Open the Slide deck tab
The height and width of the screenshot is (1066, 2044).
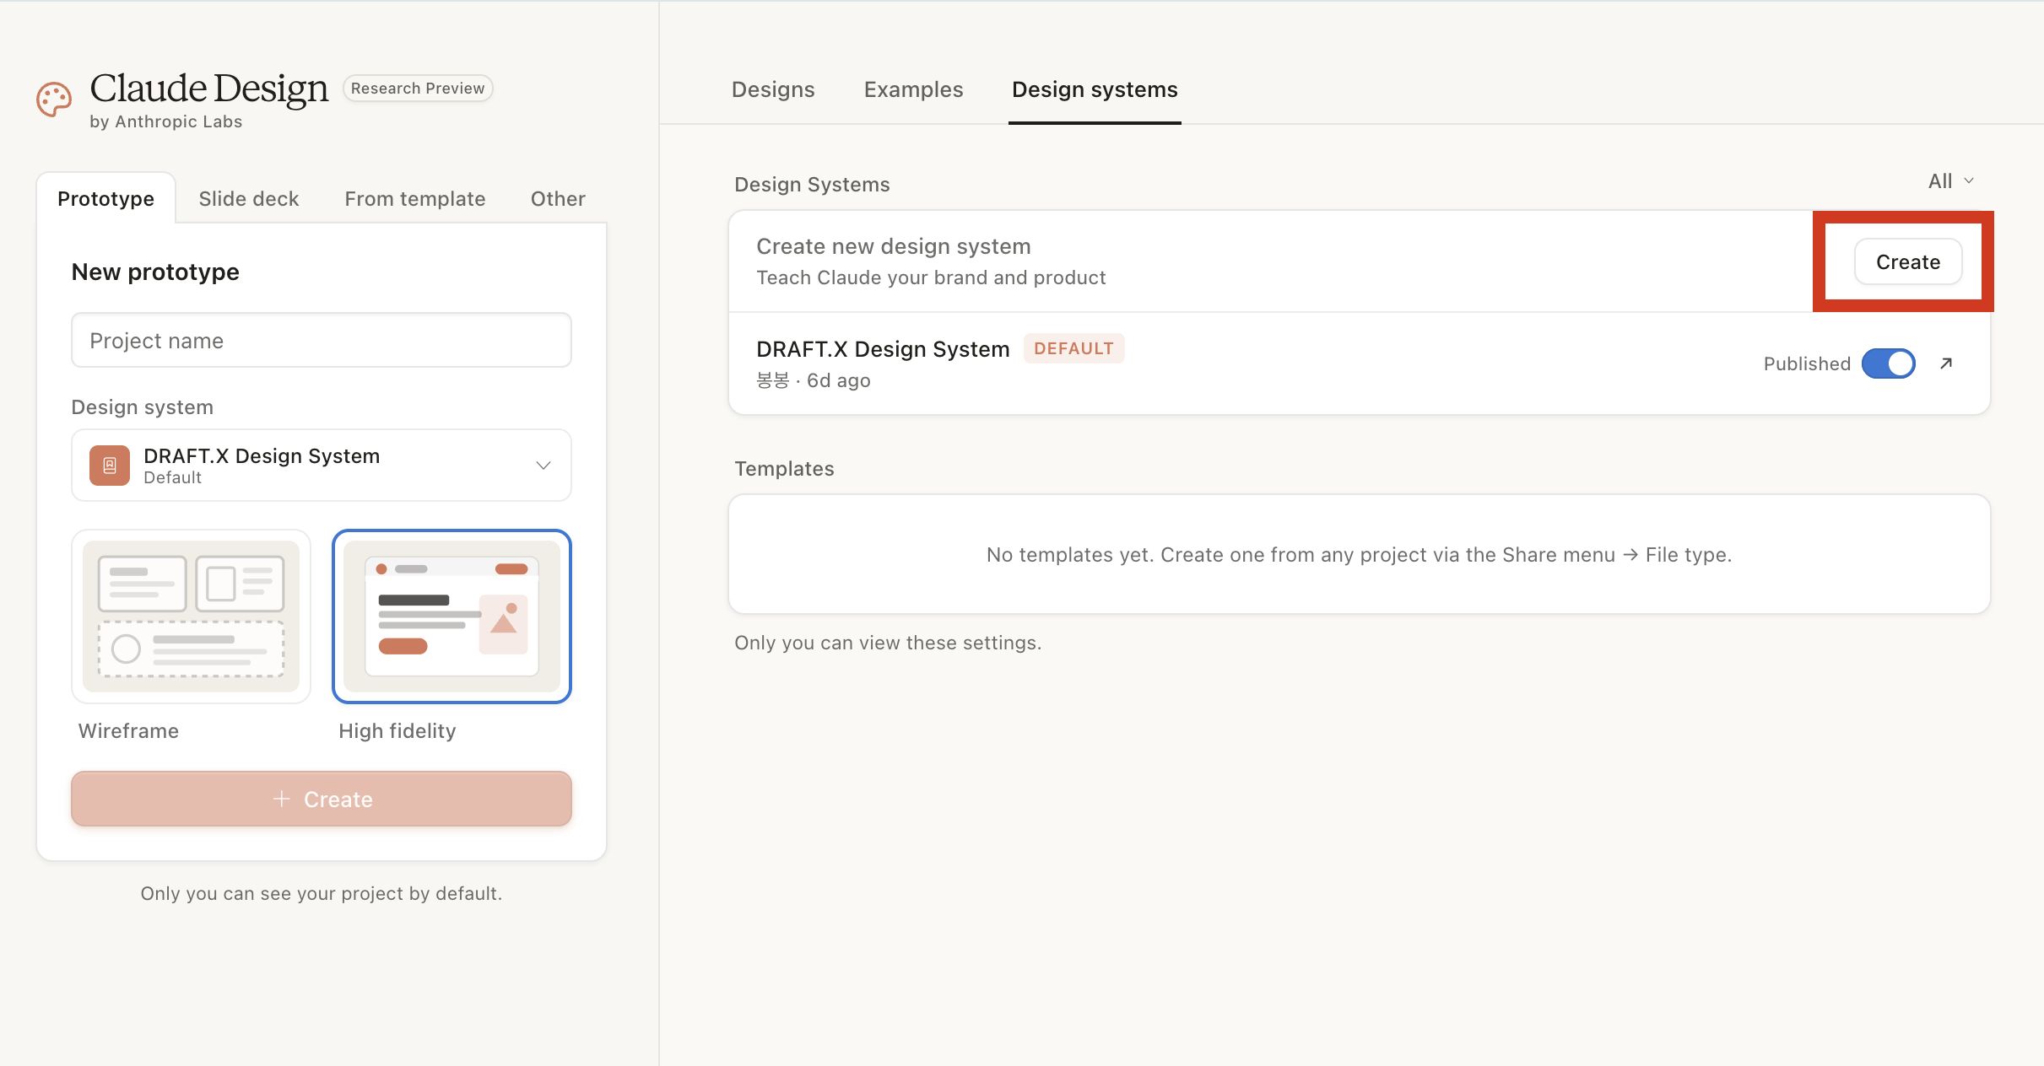coord(249,198)
